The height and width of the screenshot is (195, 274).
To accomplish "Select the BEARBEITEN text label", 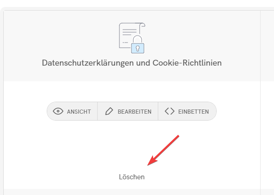I will pos(134,112).
